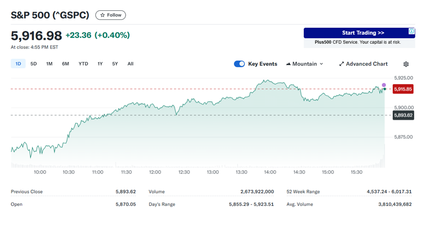Viewport: 421px width, 228px height.
Task: Click the green last-price dot on chart
Action: tap(385, 89)
